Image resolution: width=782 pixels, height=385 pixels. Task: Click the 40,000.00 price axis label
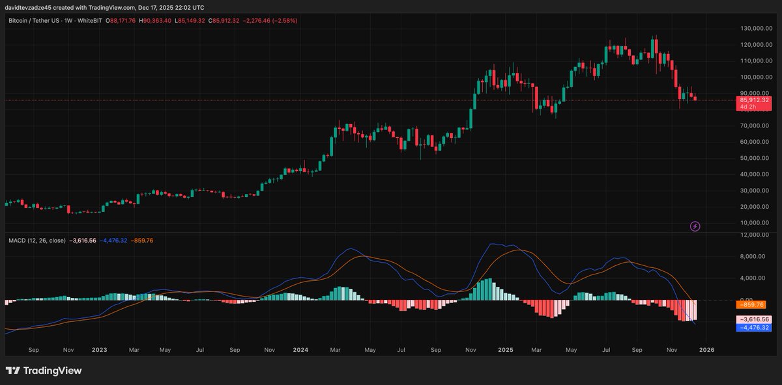[x=755, y=174]
